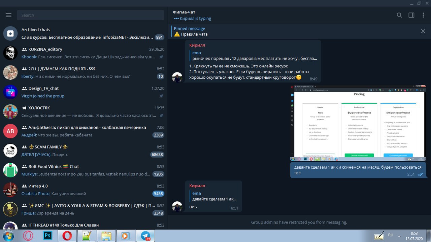Open Notepad++ from the taskbar
Viewport: 431px width, 242px height.
pos(87,236)
